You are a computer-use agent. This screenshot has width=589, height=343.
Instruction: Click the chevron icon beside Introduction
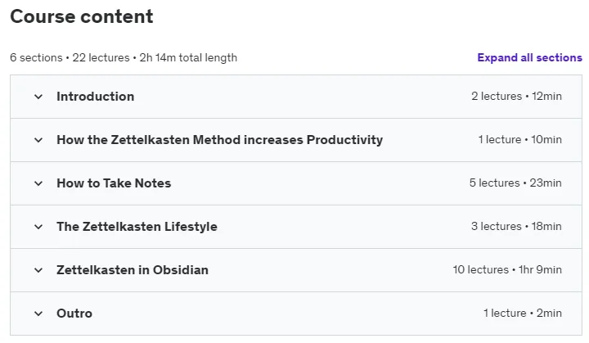point(38,97)
